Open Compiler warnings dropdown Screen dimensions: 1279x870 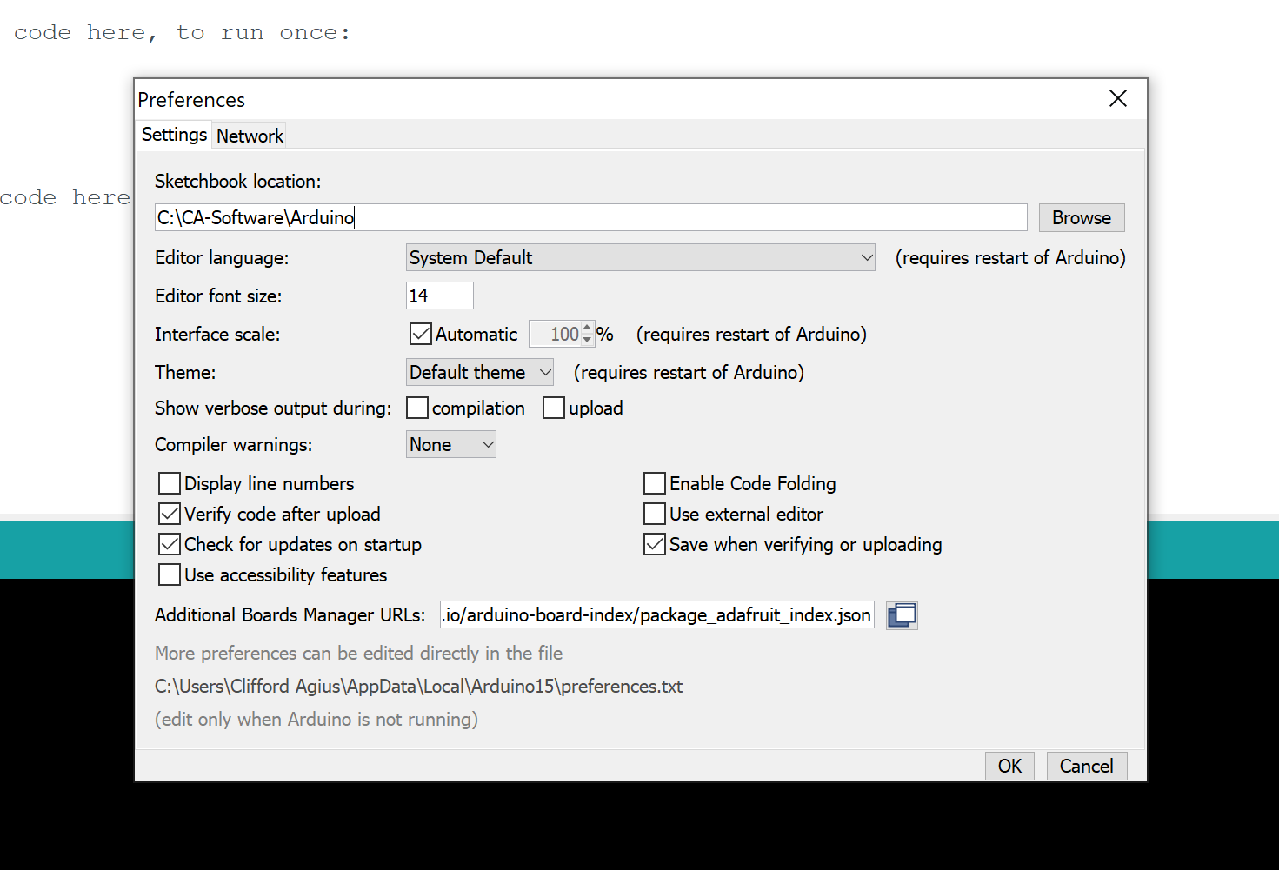[451, 444]
